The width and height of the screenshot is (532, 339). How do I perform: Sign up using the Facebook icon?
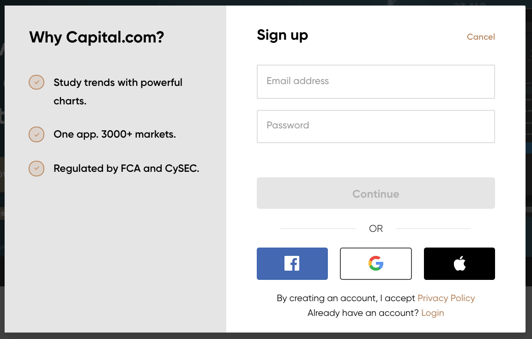tap(292, 263)
